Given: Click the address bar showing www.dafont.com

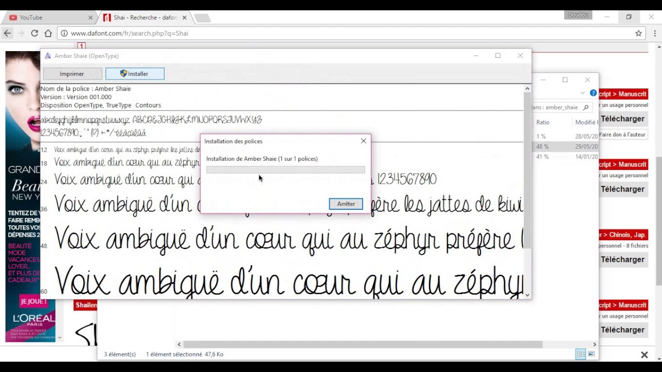Looking at the screenshot, I should click(x=352, y=33).
